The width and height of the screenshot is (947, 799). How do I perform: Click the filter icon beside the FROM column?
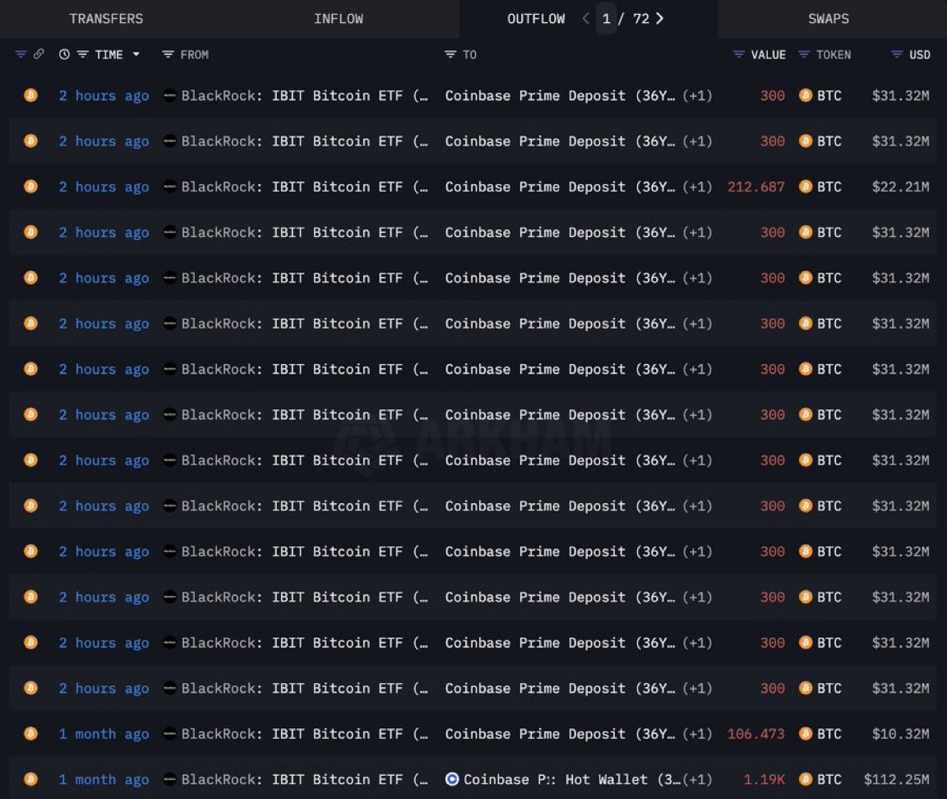point(168,54)
